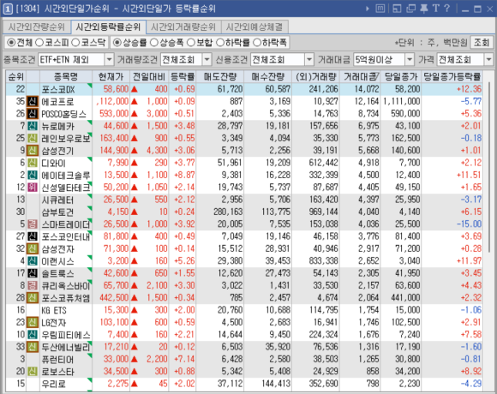Select the 전체 market radio button
This screenshot has width=497, height=394.
click(11, 43)
